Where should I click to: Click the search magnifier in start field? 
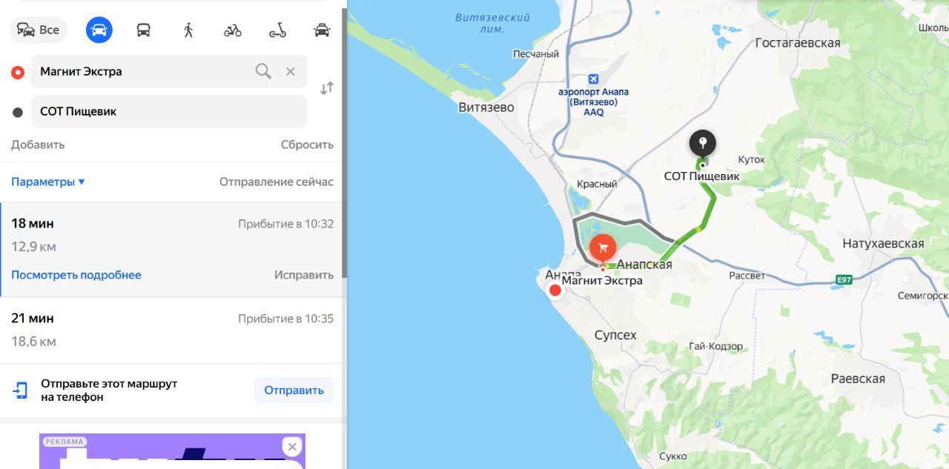(x=263, y=71)
